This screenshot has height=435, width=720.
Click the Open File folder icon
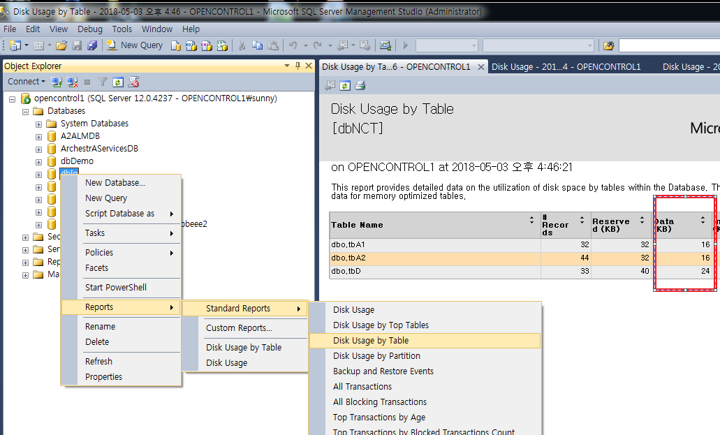click(61, 45)
